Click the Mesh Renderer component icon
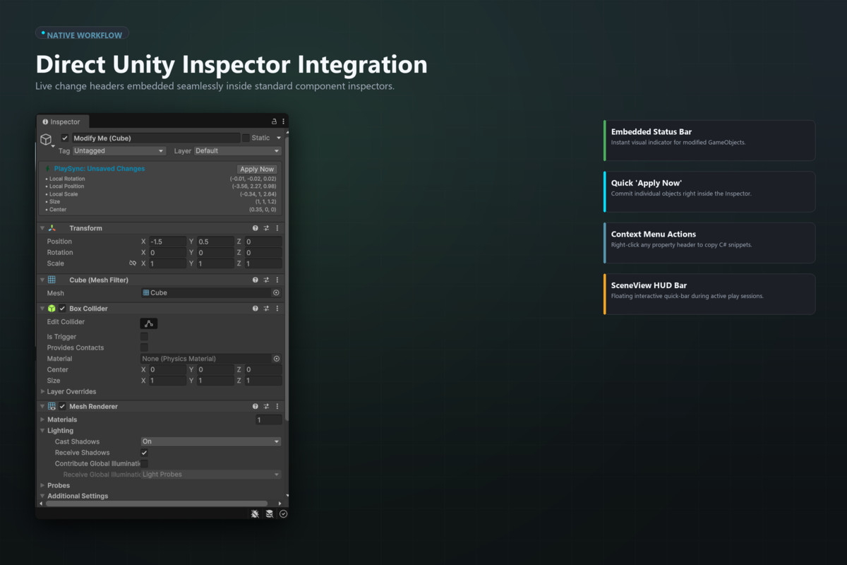The width and height of the screenshot is (847, 565). pos(52,407)
